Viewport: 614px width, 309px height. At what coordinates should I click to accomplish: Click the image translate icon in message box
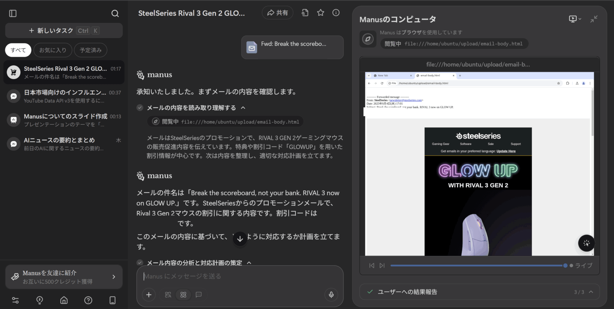tap(168, 295)
